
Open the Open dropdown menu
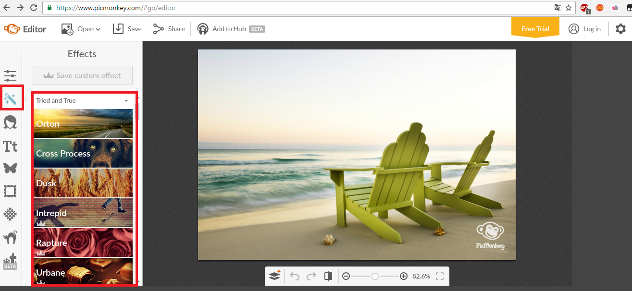pos(81,29)
